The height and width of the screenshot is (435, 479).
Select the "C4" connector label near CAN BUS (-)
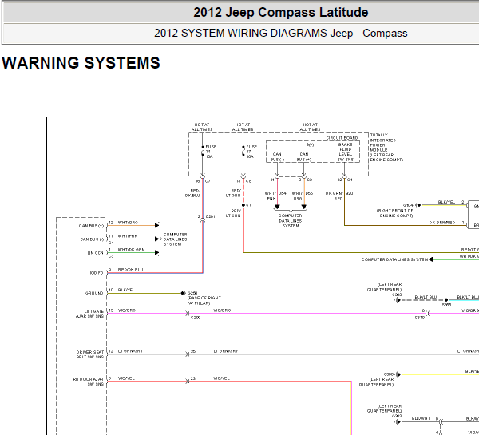click(x=111, y=243)
